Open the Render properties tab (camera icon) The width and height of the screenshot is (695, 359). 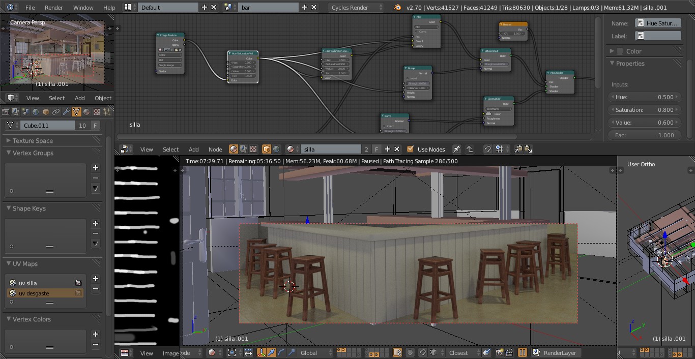(x=6, y=112)
